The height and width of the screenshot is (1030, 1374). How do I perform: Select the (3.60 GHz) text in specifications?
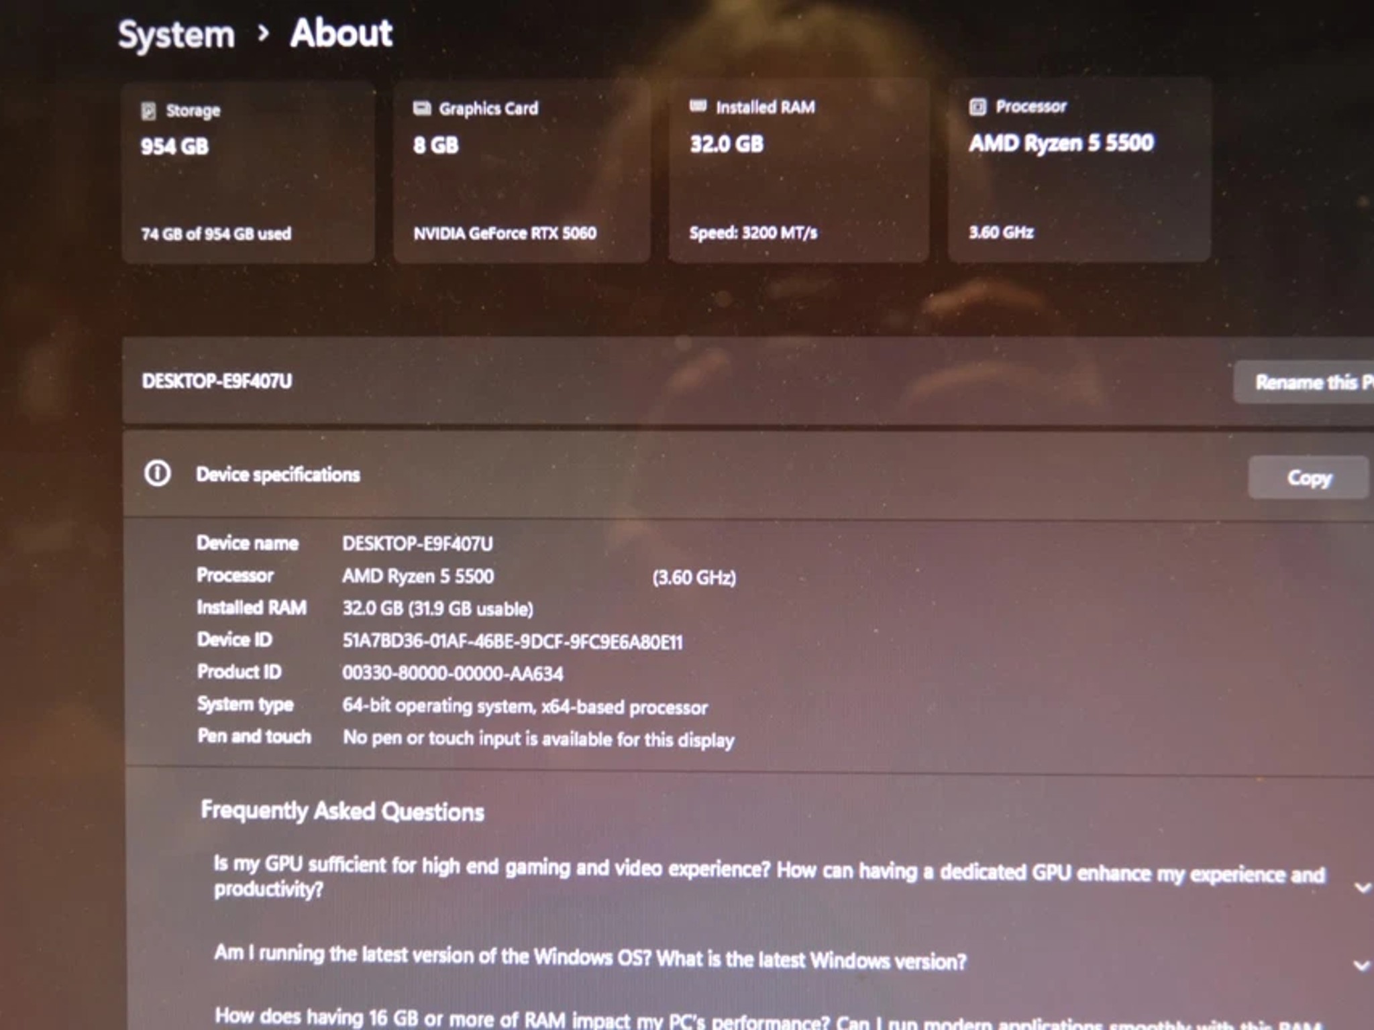coord(694,577)
